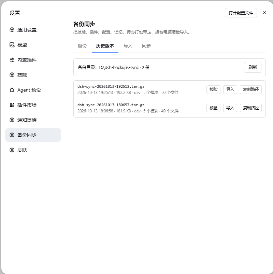This screenshot has height=274, width=273.
Task: Click the 技能 gear icon
Action: [x=12, y=75]
